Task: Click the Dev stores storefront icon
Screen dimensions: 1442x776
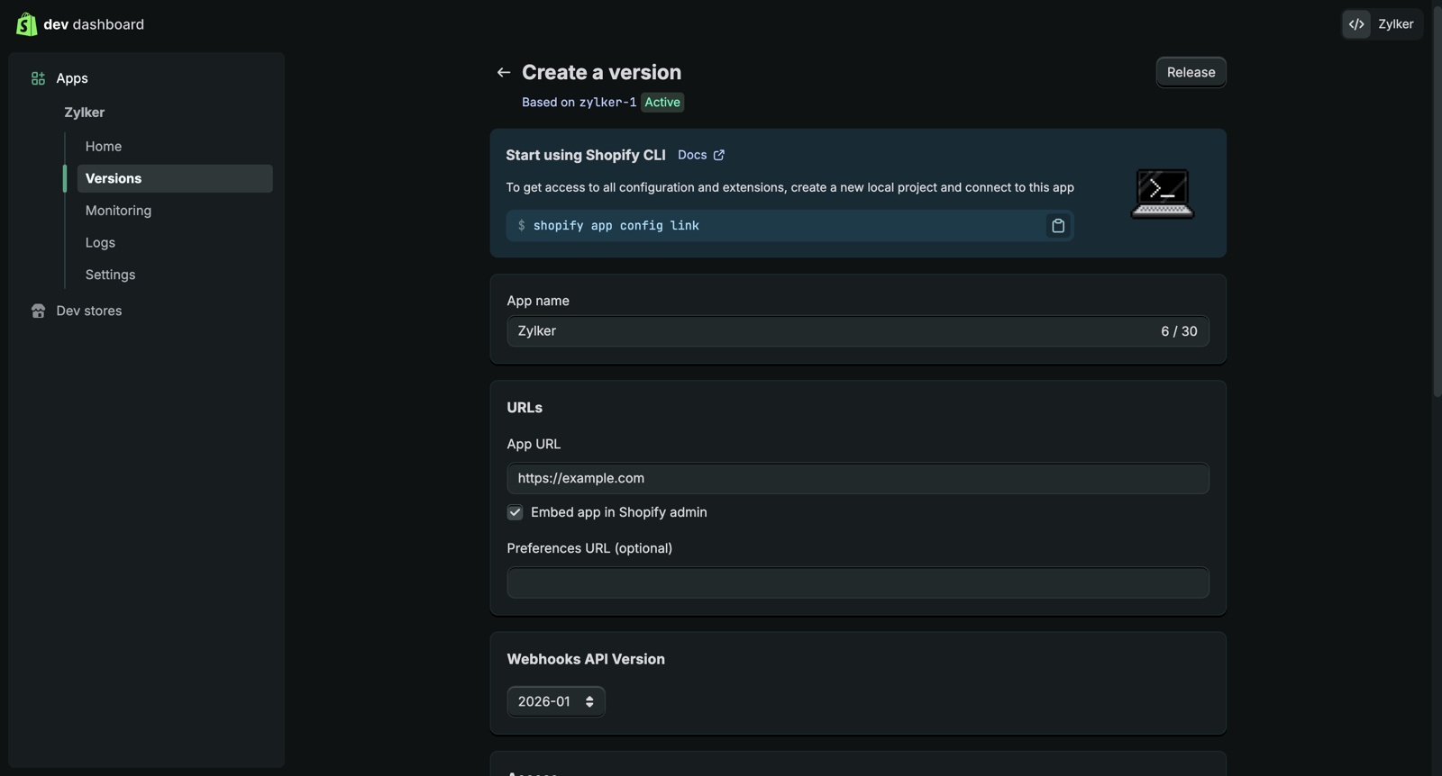Action: tap(38, 311)
